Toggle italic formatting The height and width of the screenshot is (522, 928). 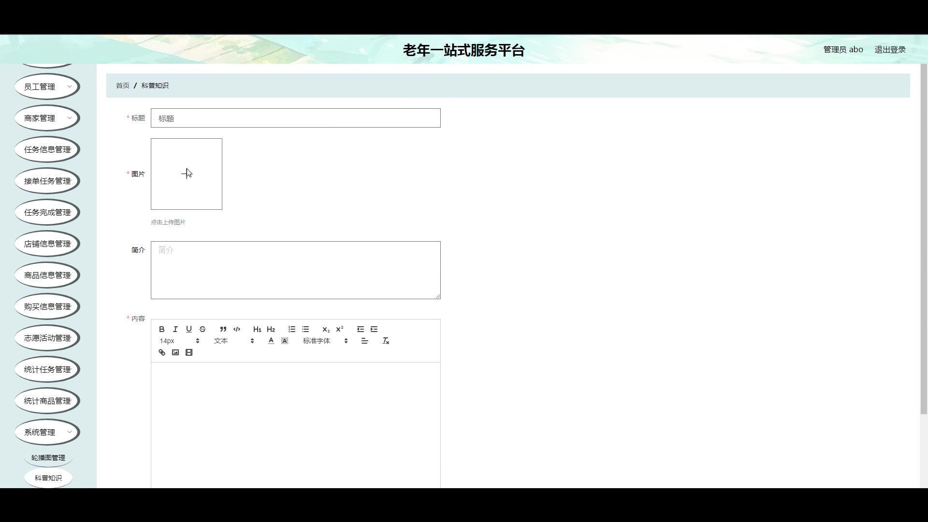coord(175,329)
